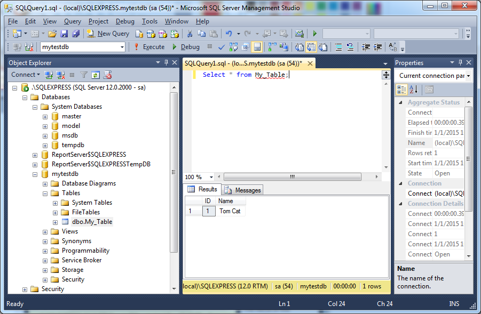Refresh Object Explorer with the refresh icon

point(95,75)
